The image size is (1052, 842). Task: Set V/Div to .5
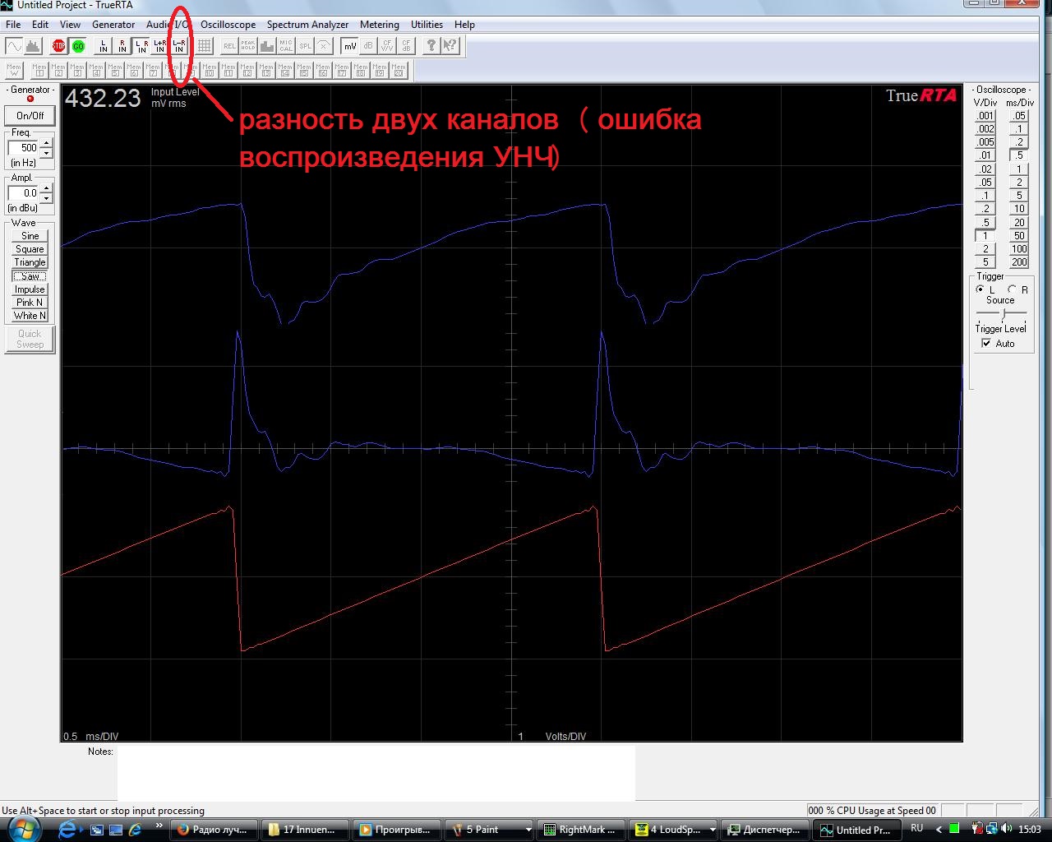pyautogui.click(x=985, y=223)
